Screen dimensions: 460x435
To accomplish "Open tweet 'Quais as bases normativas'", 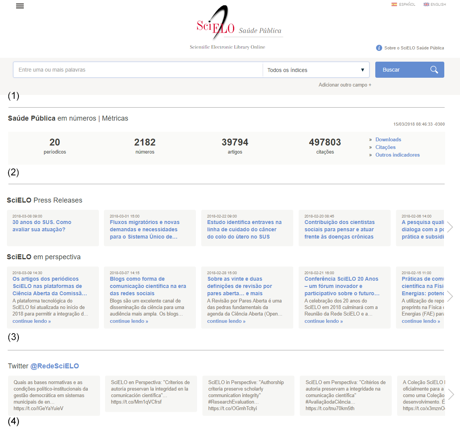I will (x=54, y=396).
